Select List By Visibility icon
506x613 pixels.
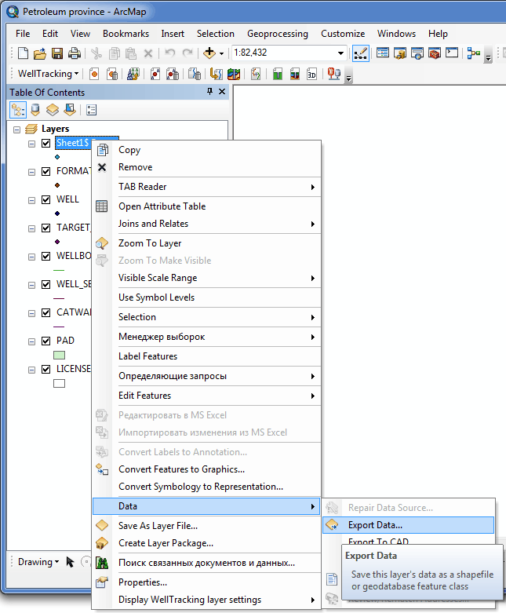(53, 110)
